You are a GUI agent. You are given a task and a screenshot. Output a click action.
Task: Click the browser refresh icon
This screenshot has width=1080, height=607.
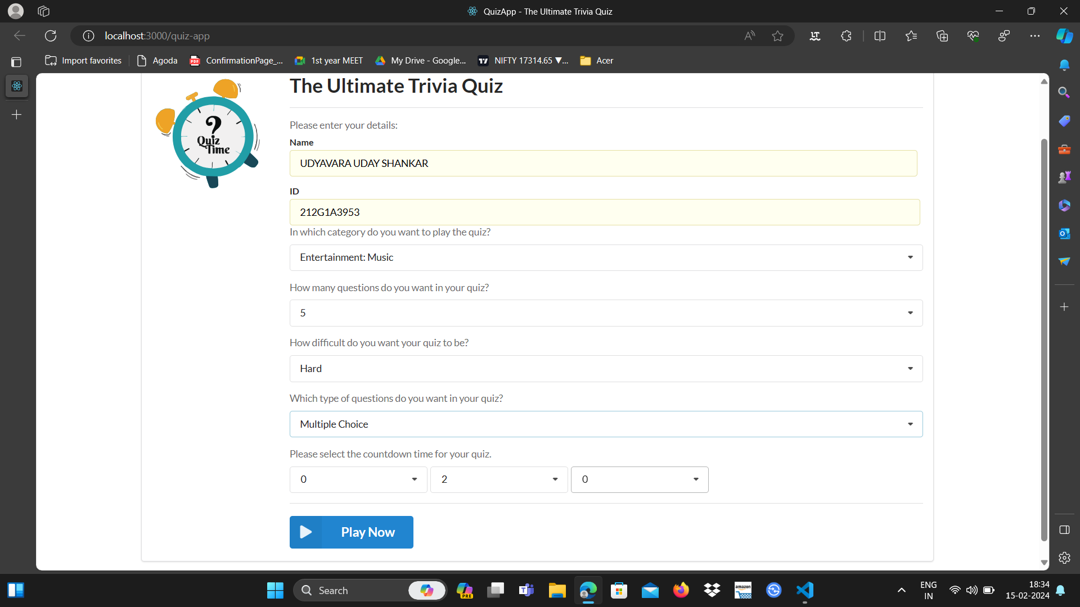click(51, 36)
